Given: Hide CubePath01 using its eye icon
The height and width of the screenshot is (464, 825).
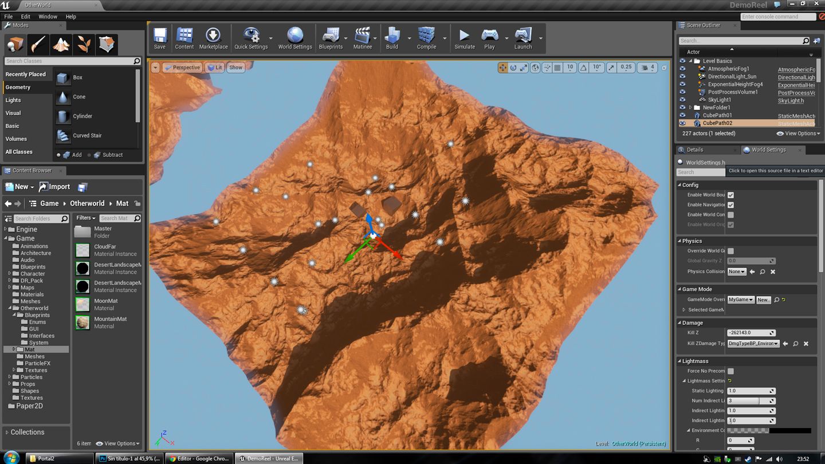Looking at the screenshot, I should [x=682, y=115].
